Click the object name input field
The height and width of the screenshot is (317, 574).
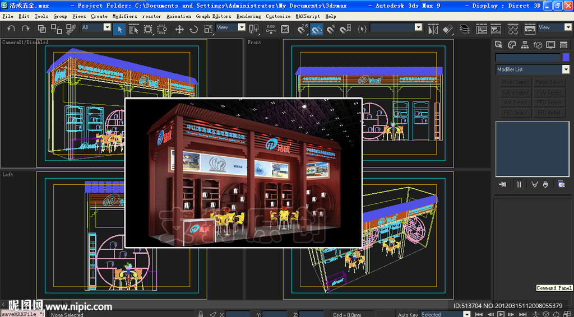(x=528, y=57)
